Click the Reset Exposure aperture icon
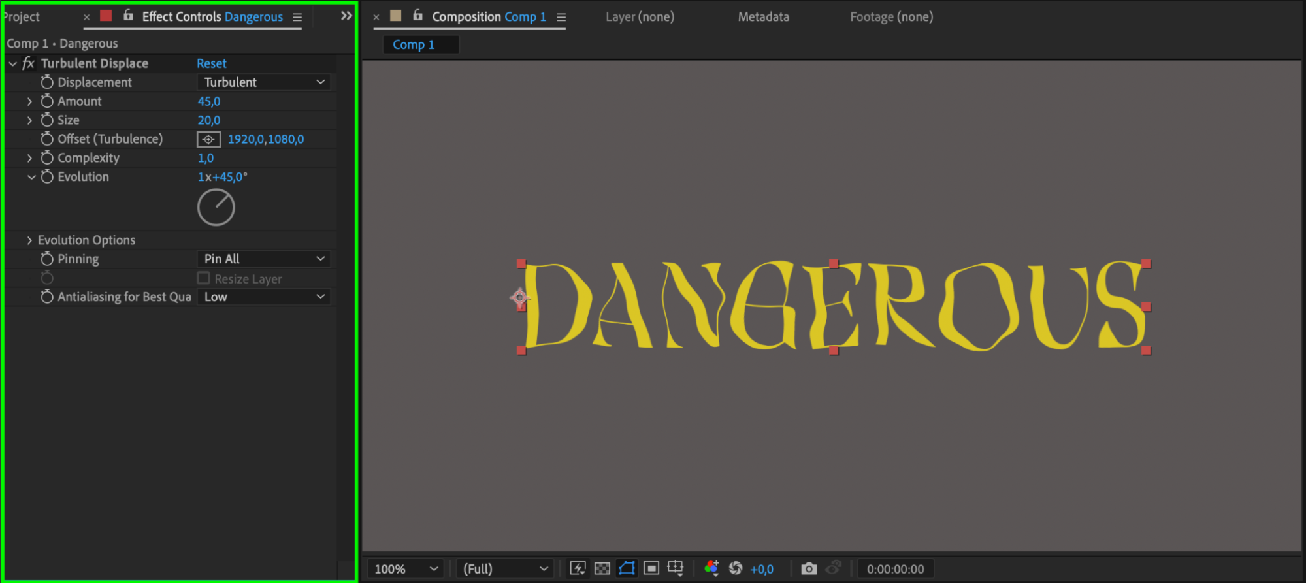Image resolution: width=1306 pixels, height=584 pixels. coord(736,568)
